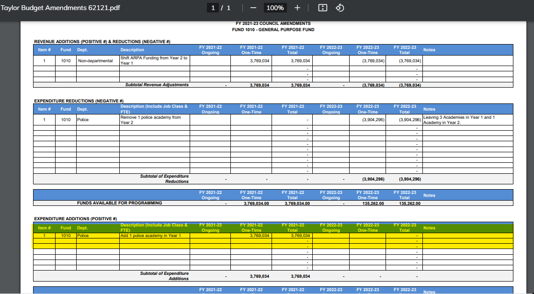Click the Subtotal of Expenditure Reductions label
This screenshot has height=294, width=534.
(x=164, y=179)
